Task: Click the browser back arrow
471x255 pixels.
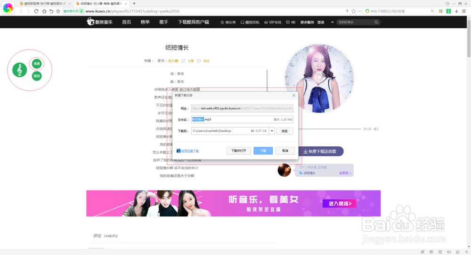Action: coord(21,11)
